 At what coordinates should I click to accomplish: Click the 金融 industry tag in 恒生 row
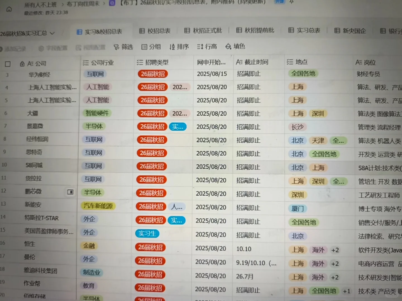tap(89, 246)
